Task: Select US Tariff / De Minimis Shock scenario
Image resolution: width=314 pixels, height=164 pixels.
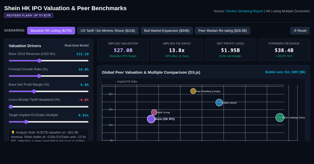Action: pyautogui.click(x=108, y=30)
